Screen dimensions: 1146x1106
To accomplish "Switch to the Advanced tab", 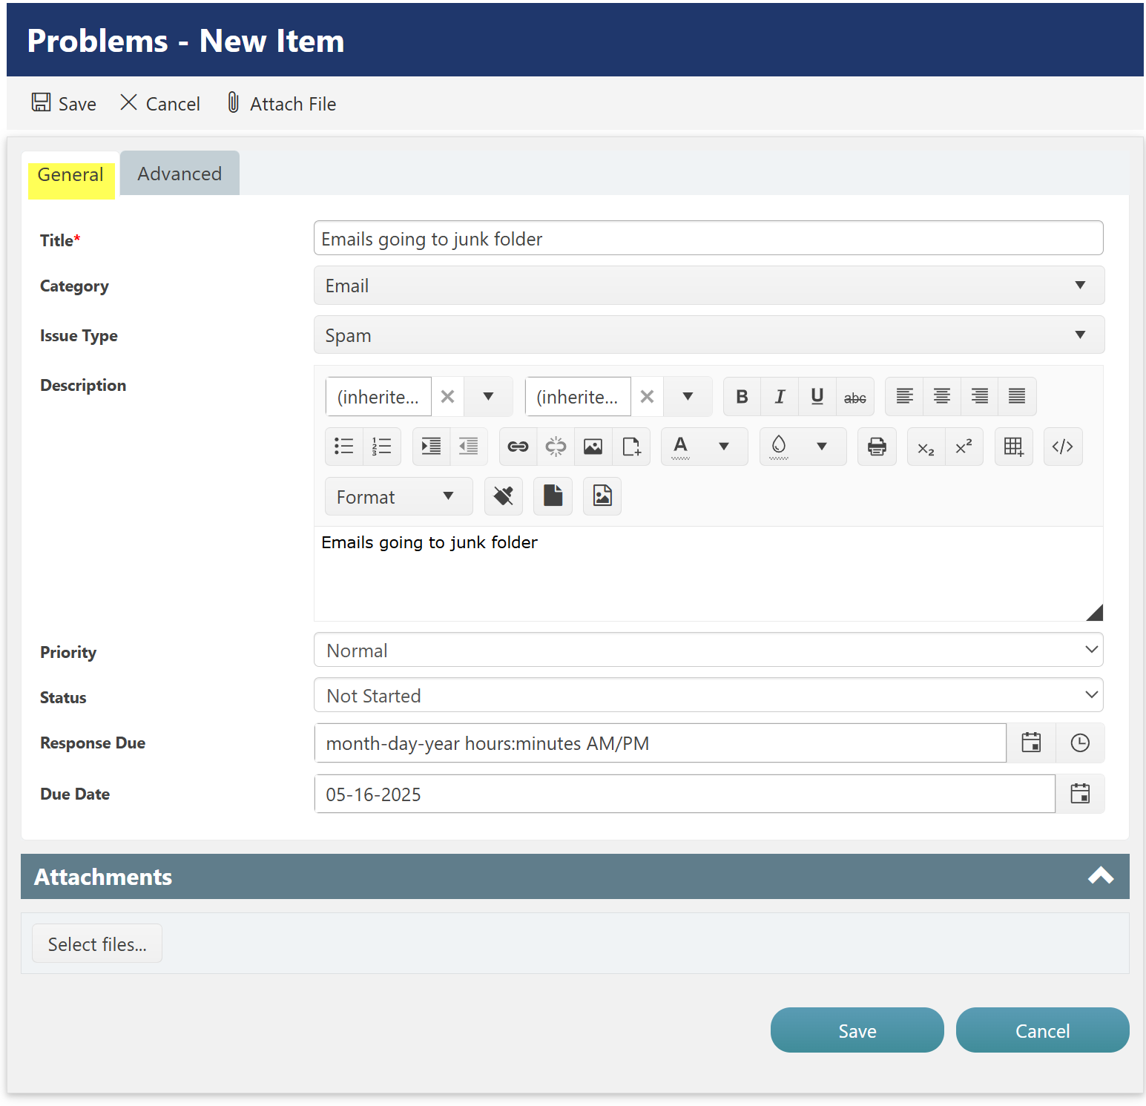I will pyautogui.click(x=179, y=173).
